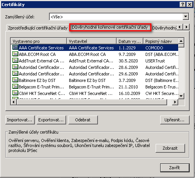Screen dimensions: 195x178
Task: Select the ABA.ECOM Root CA row
Action: click(x=94, y=54)
